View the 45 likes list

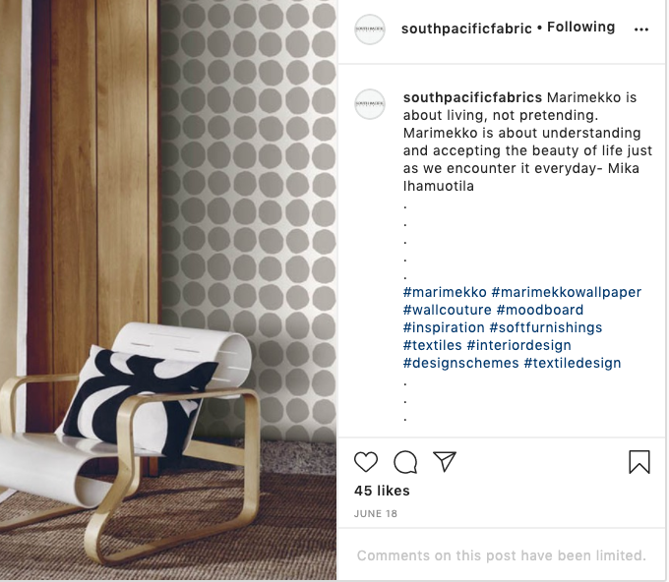pos(382,491)
